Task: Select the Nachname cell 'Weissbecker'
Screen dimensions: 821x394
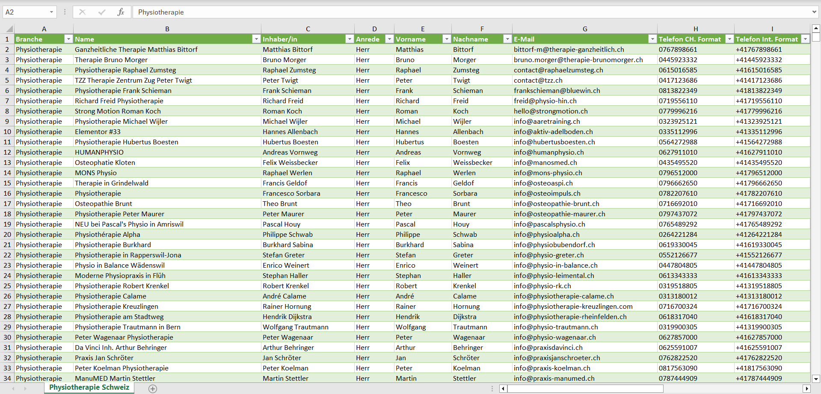Action: tap(482, 162)
